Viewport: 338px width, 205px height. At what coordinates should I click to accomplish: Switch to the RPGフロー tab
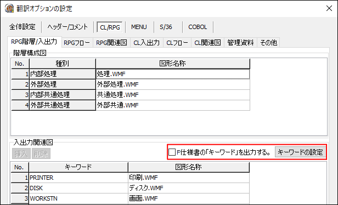tap(77, 43)
